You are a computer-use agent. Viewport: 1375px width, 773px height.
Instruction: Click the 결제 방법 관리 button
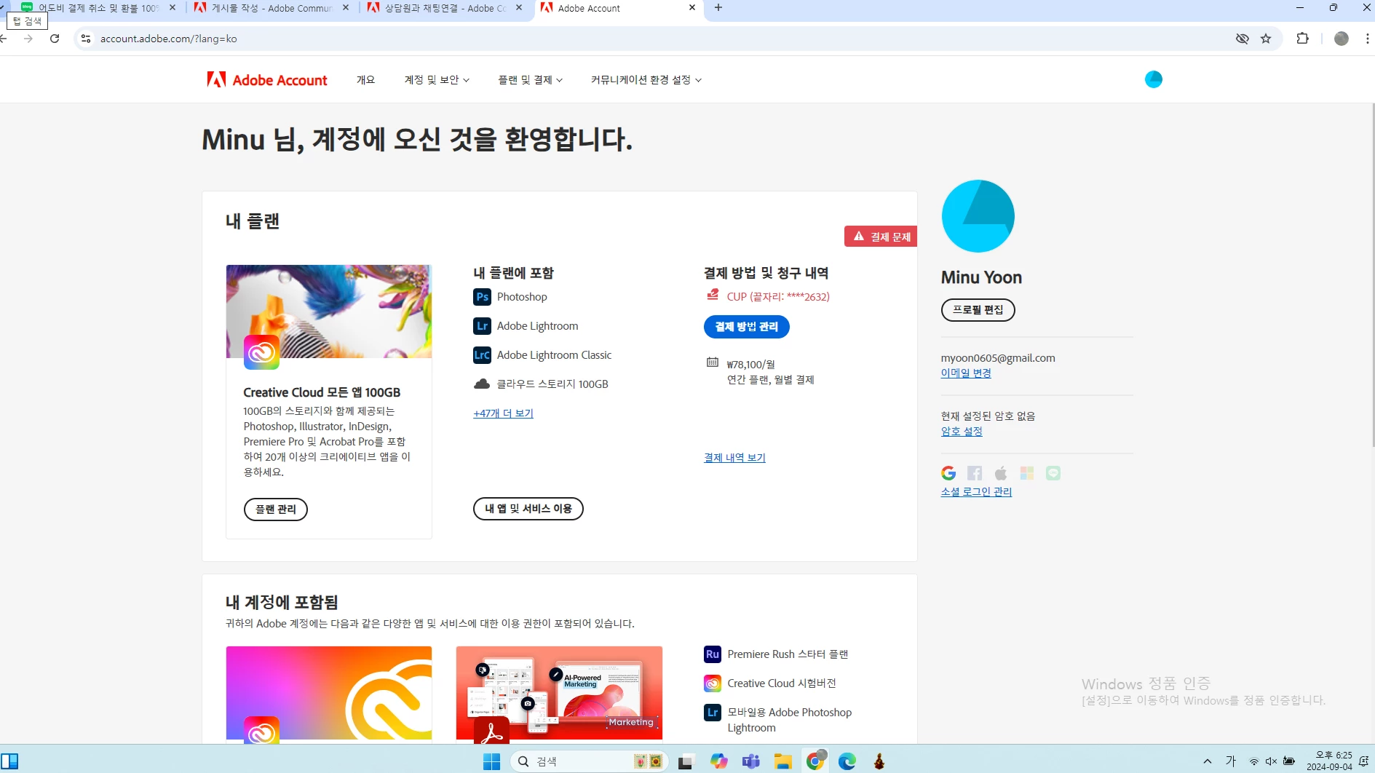tap(746, 327)
